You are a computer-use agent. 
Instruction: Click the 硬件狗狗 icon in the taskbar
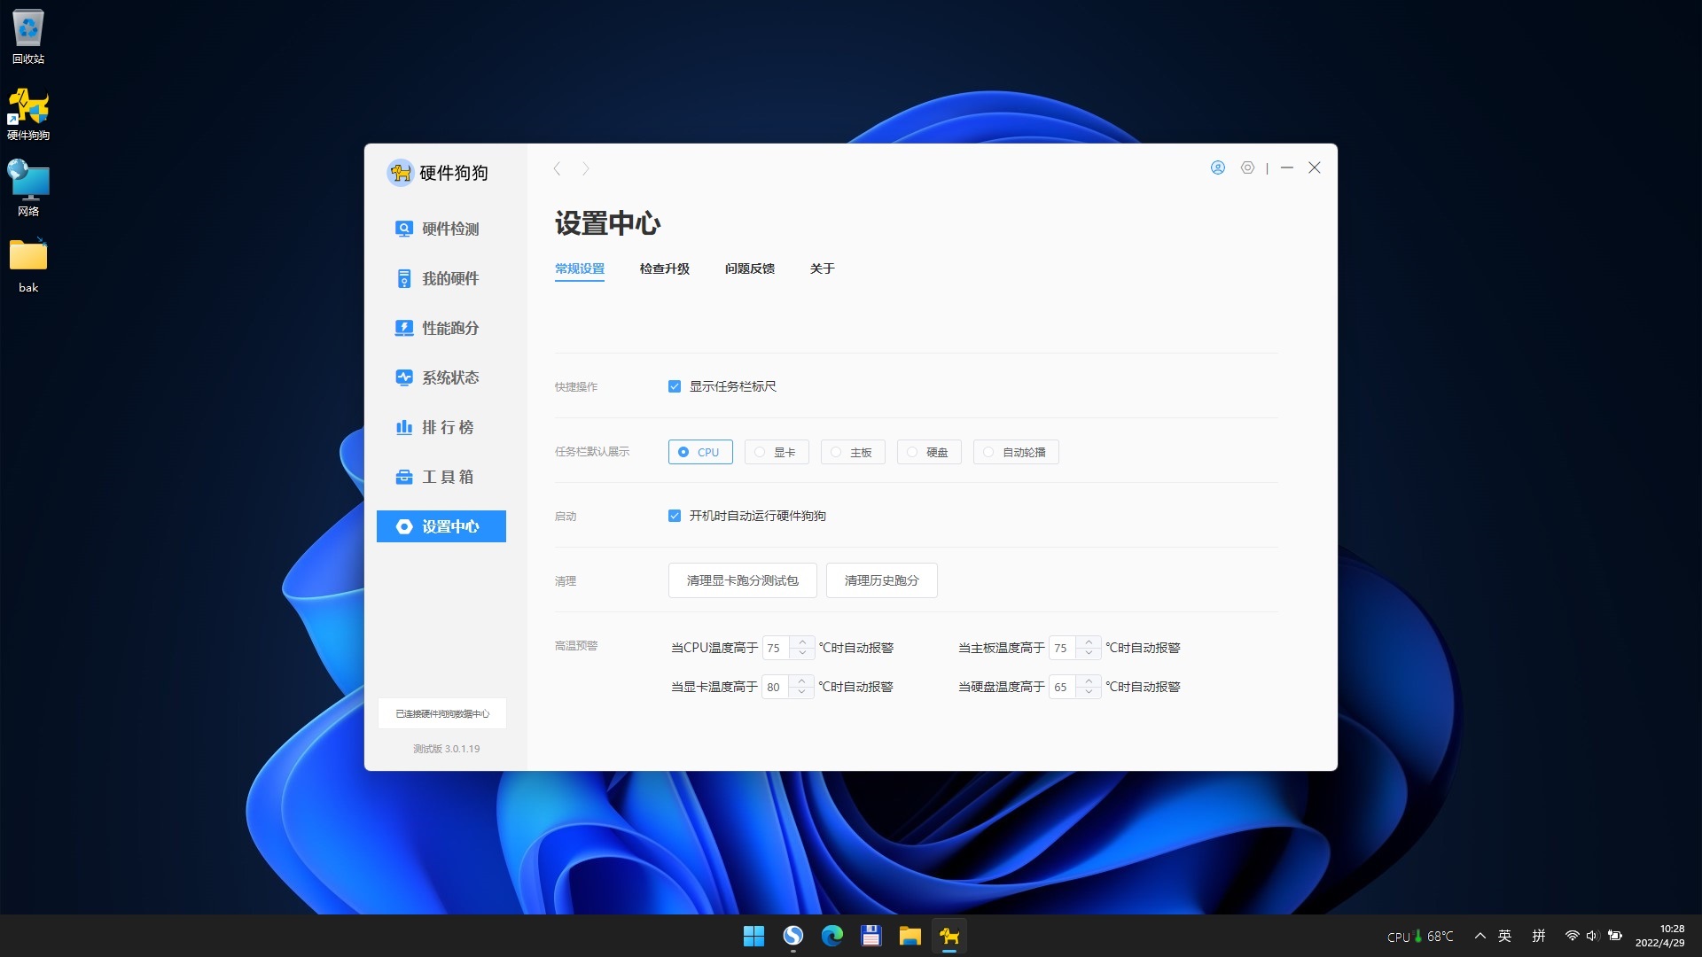click(949, 936)
